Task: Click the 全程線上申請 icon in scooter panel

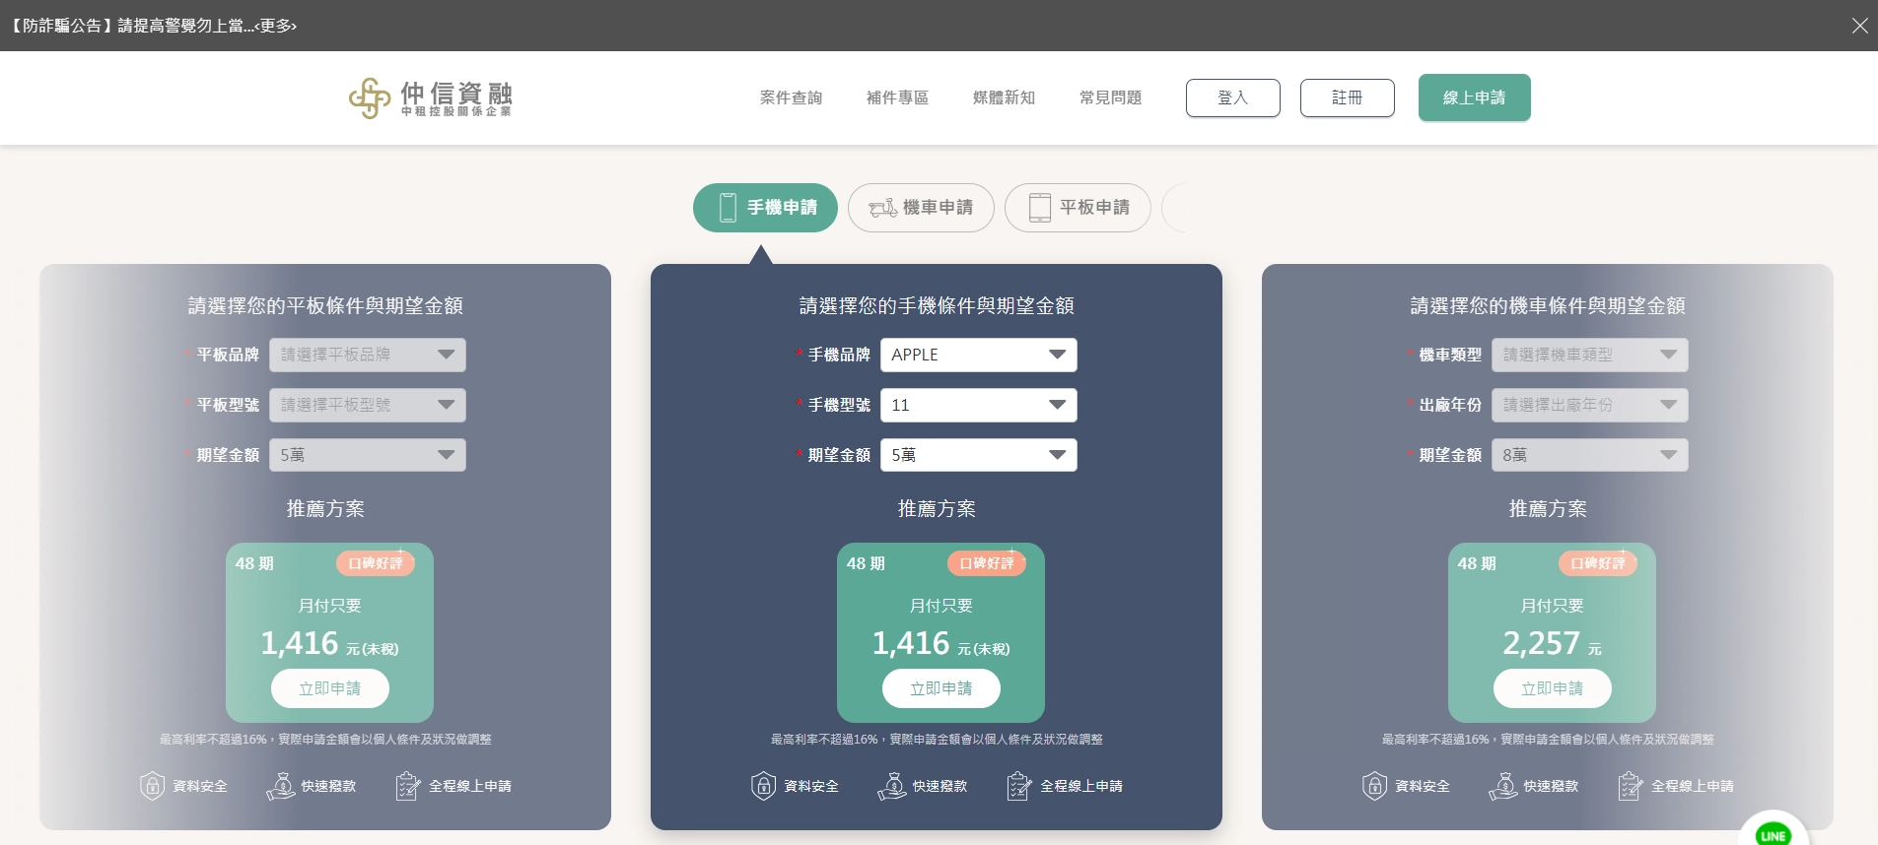Action: (1631, 786)
